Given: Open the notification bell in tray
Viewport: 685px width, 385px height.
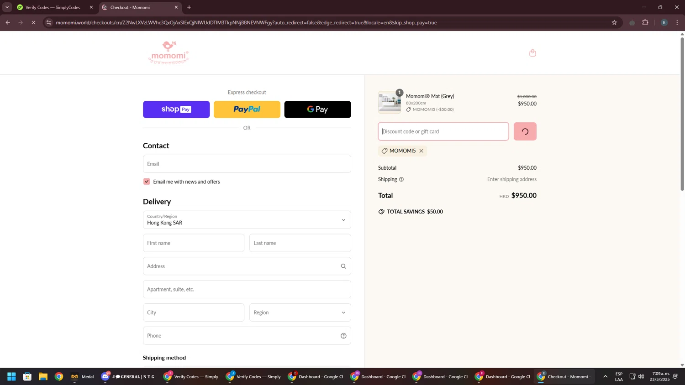Looking at the screenshot, I should point(675,377).
